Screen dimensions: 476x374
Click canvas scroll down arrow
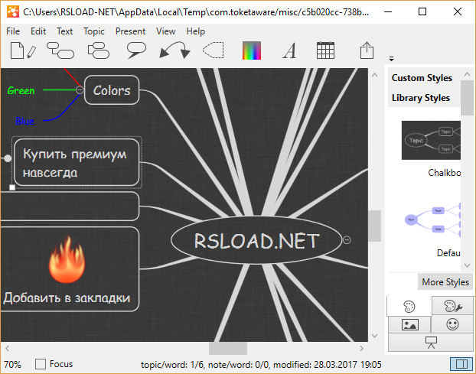(x=375, y=336)
